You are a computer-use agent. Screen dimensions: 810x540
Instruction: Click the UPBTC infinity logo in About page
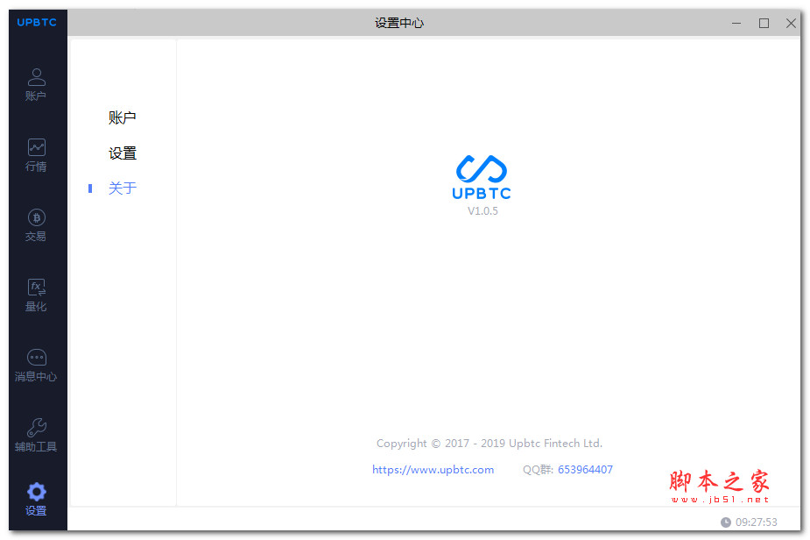[x=482, y=177]
